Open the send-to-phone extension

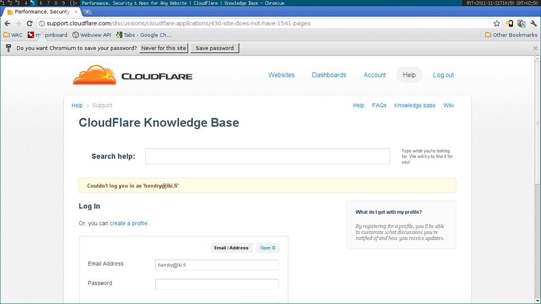click(x=509, y=23)
